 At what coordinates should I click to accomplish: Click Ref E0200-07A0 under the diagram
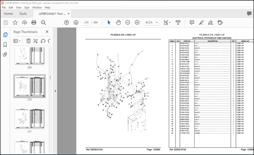[95, 150]
